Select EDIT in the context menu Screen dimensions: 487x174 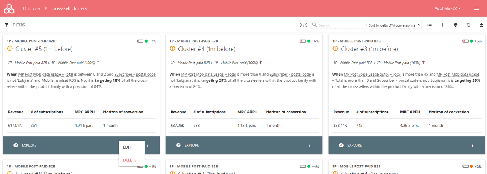click(x=127, y=147)
